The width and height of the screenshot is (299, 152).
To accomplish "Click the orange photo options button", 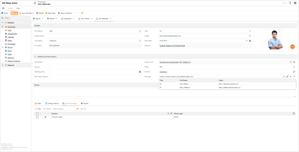I will 292,46.
